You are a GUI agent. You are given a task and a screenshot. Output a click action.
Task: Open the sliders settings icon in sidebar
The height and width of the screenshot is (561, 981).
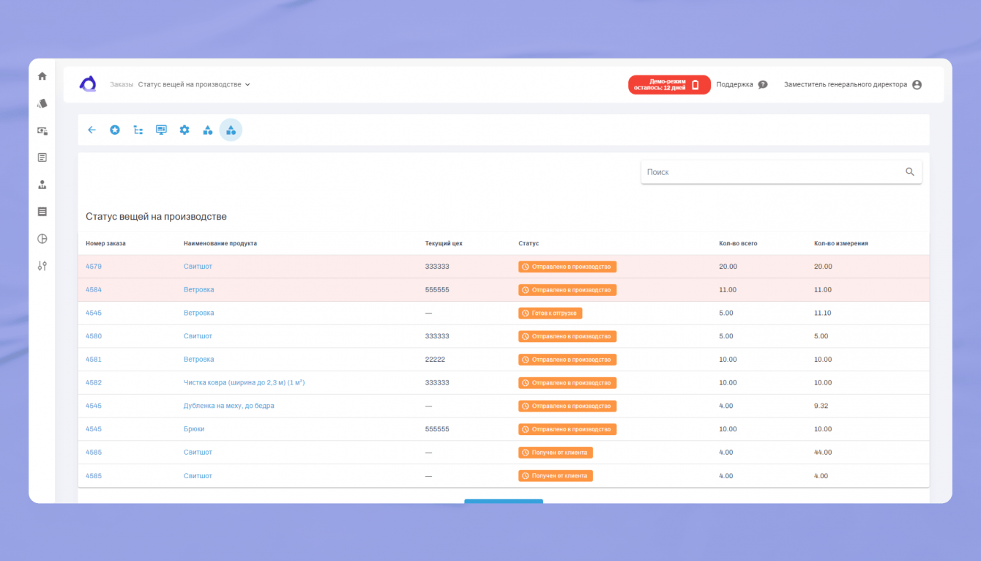pyautogui.click(x=42, y=266)
